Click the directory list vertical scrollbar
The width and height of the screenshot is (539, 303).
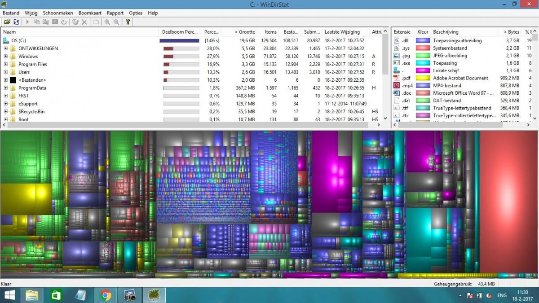coord(385,75)
